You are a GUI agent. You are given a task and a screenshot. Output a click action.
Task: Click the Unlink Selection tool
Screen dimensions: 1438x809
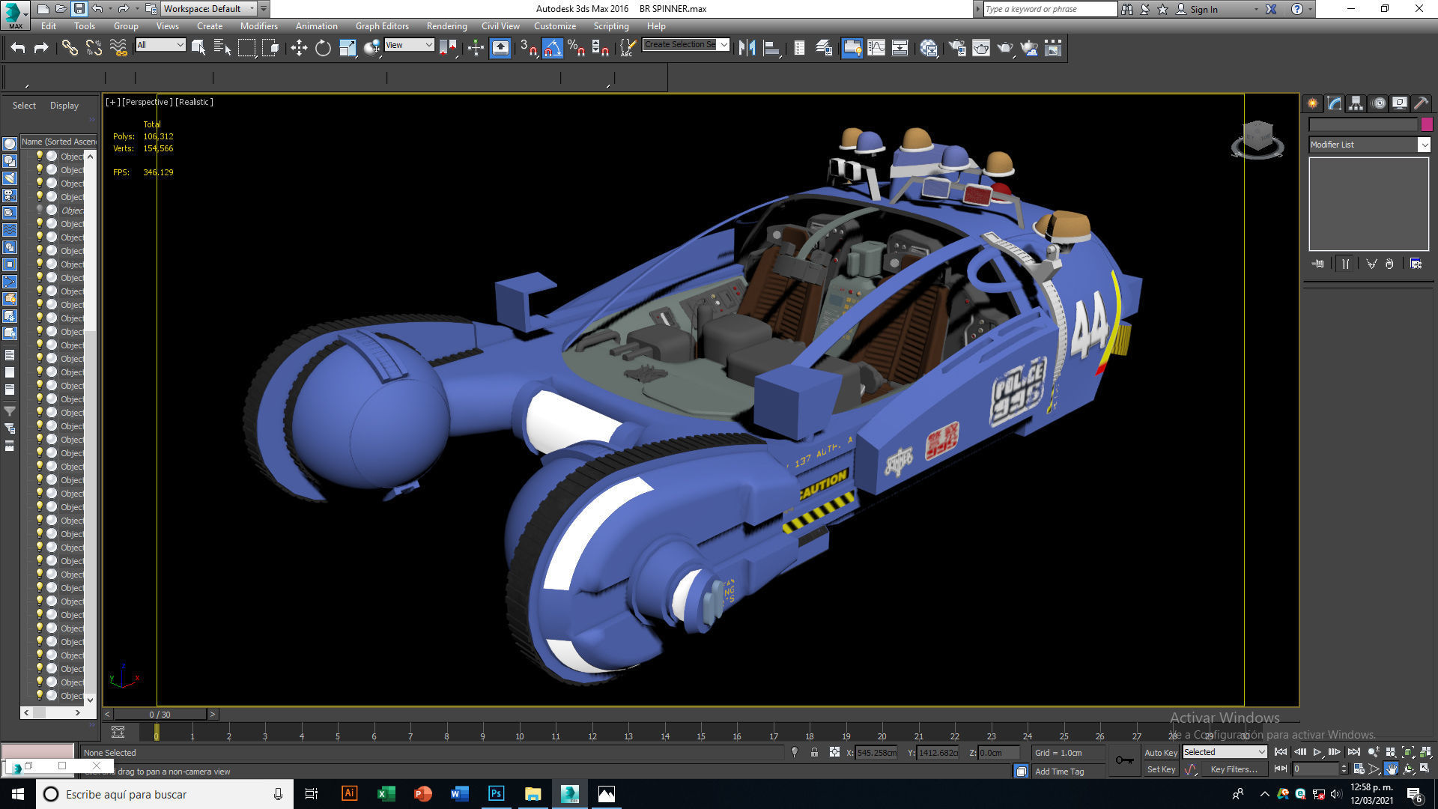(94, 48)
